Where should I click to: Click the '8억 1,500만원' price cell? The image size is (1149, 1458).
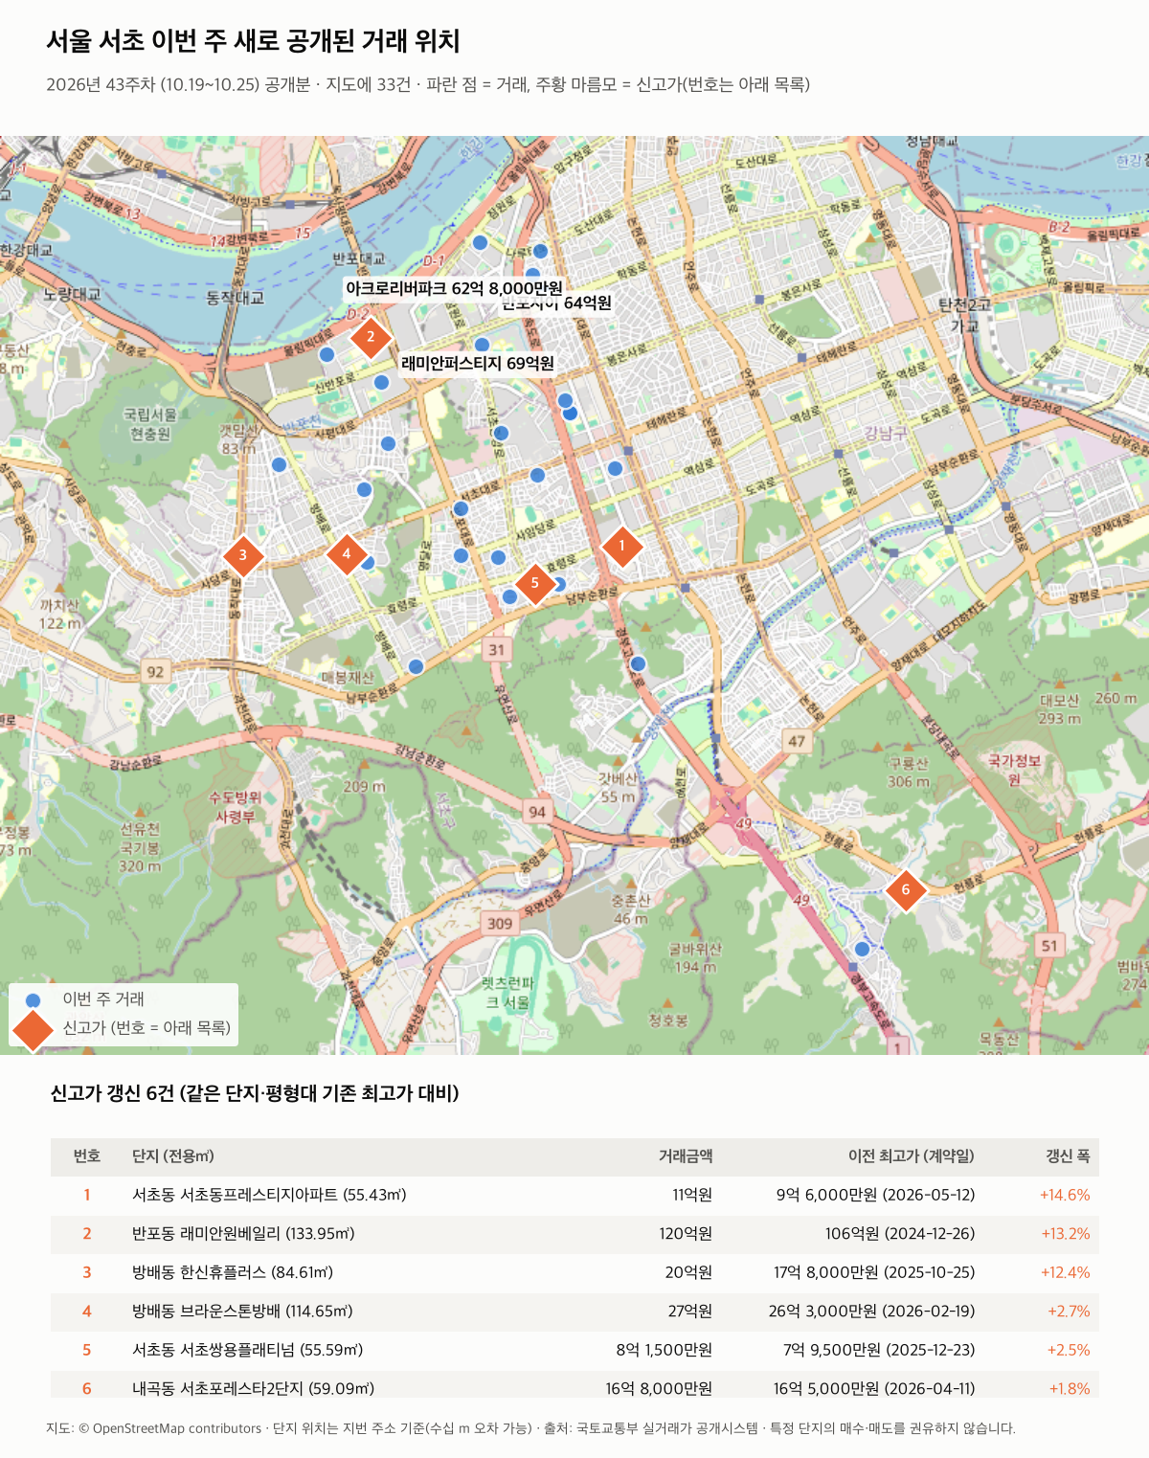pyautogui.click(x=665, y=1350)
